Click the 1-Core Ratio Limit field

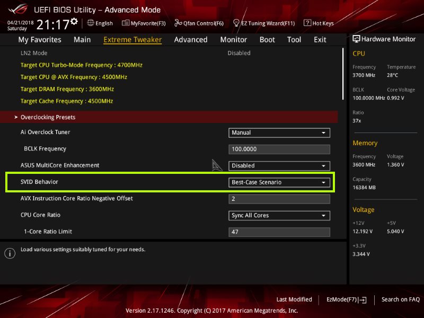pyautogui.click(x=279, y=232)
